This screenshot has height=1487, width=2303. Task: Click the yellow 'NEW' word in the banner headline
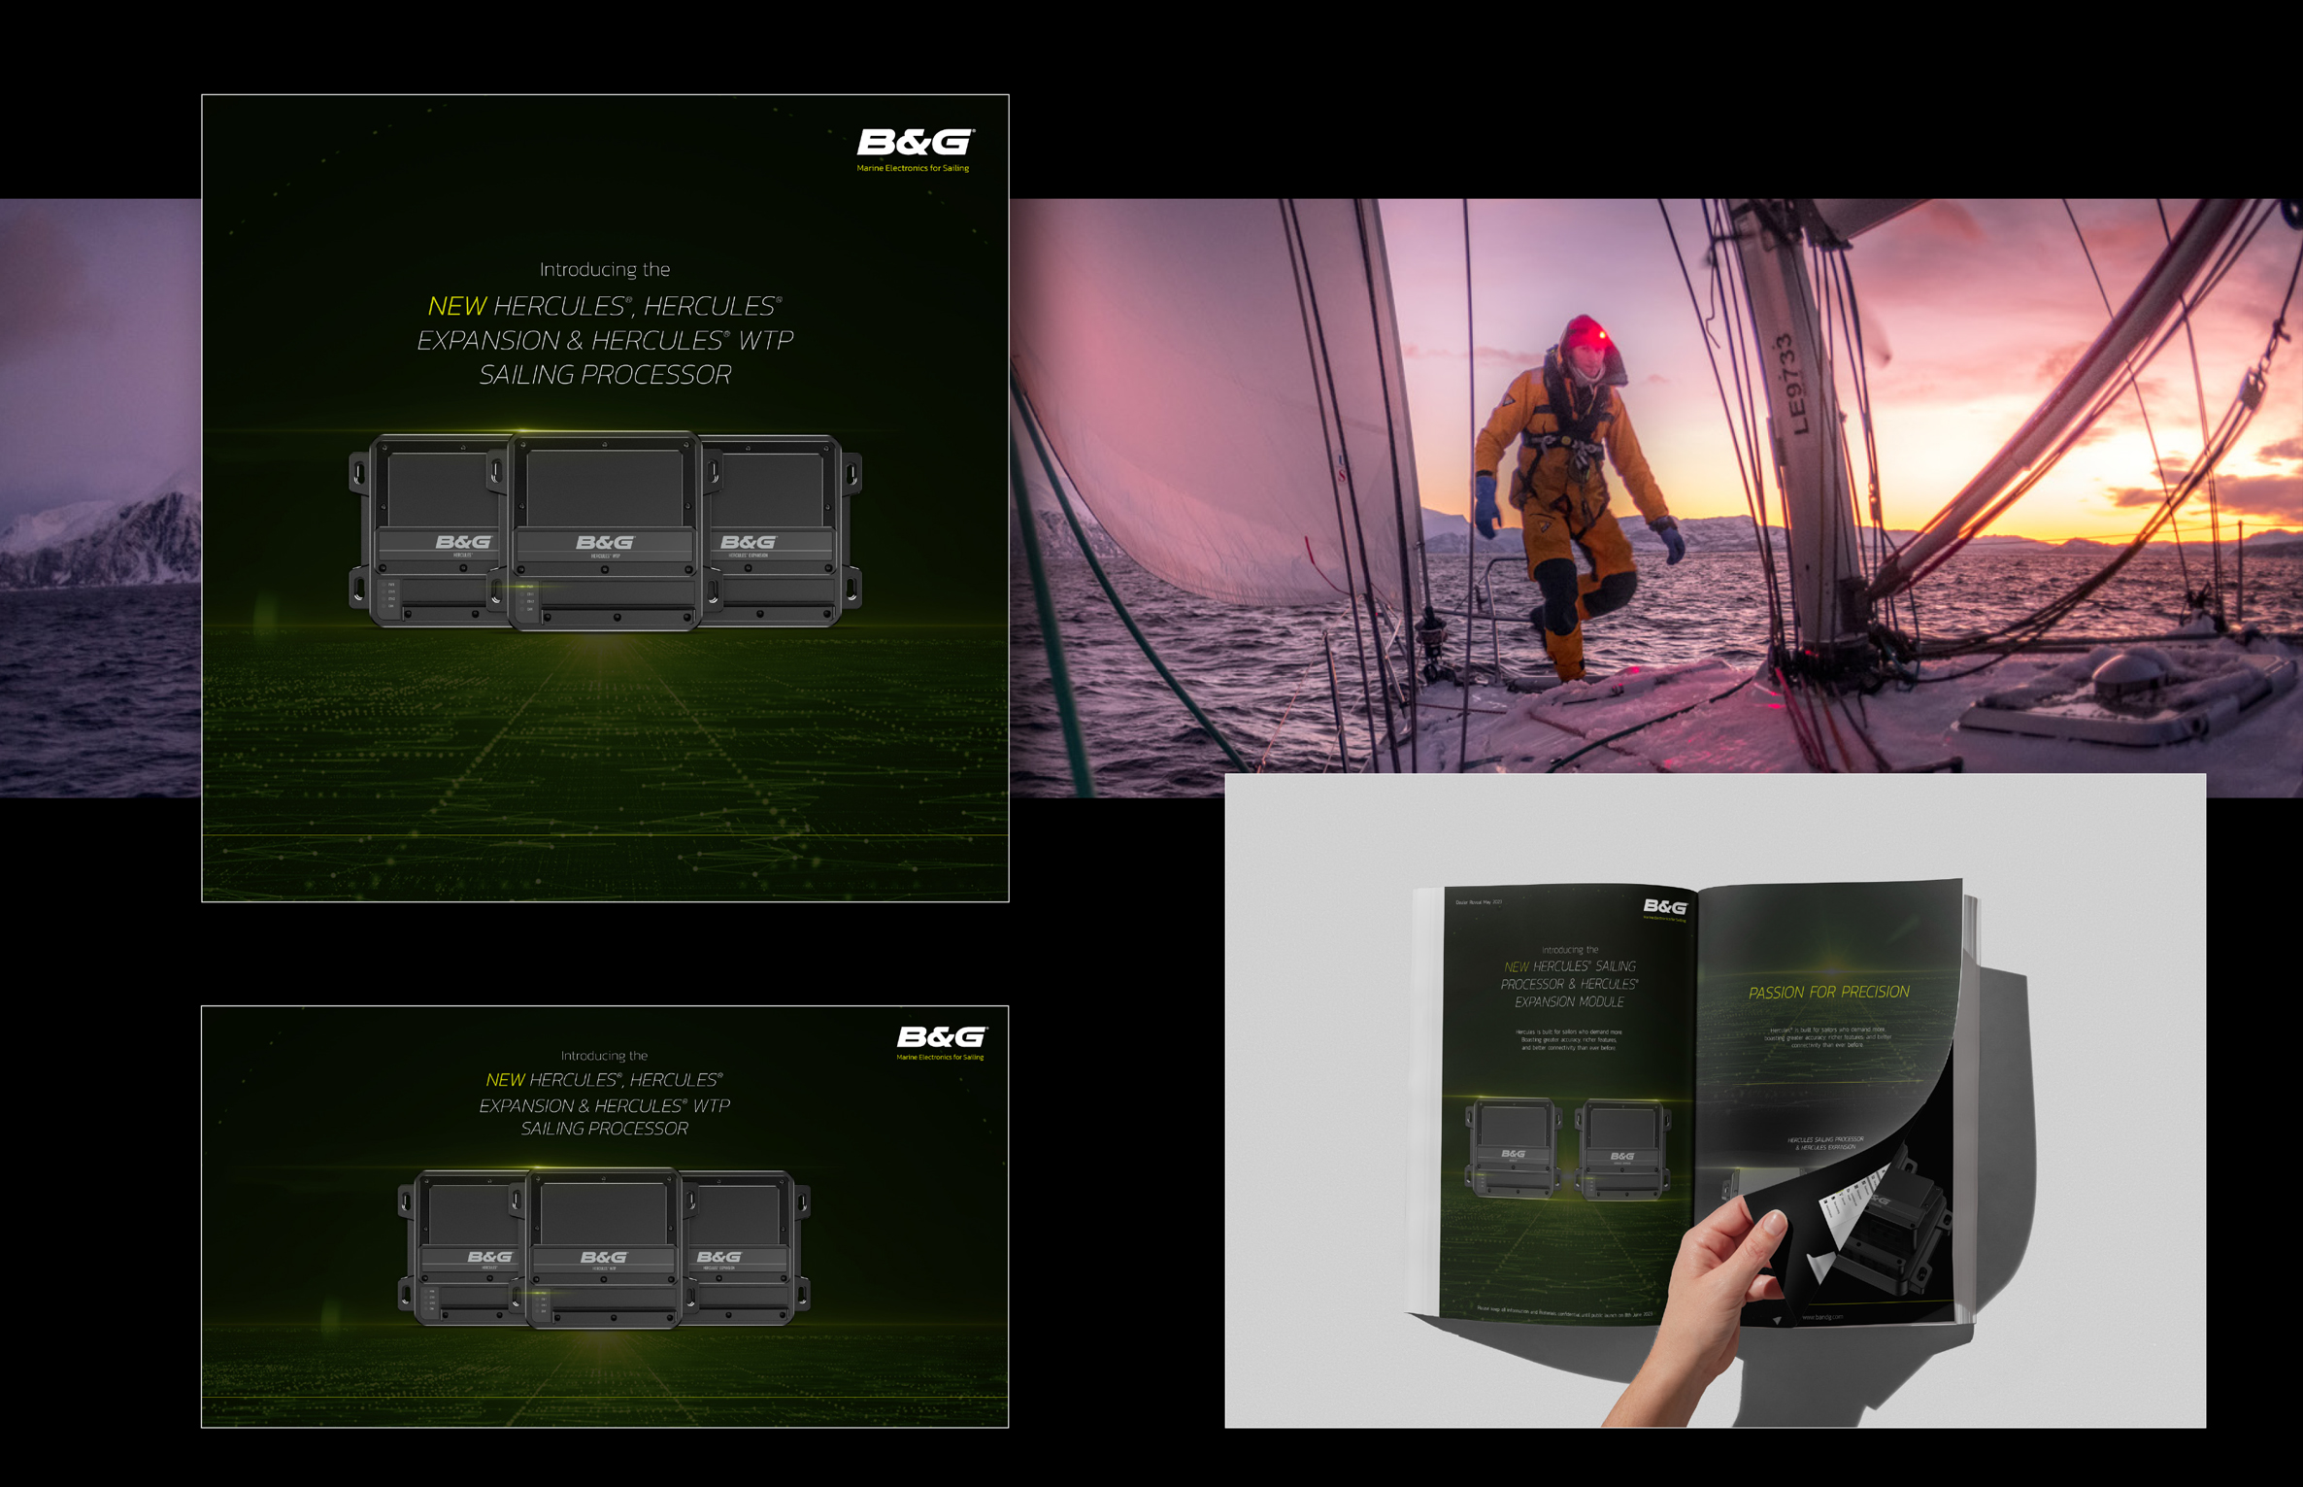coord(505,1080)
